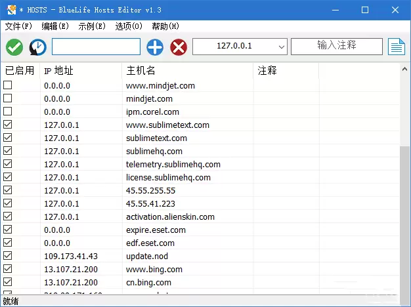Uncheck the sublimetext.com entry
The image size is (411, 307).
(x=8, y=138)
